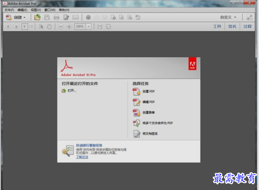This screenshot has width=259, height=190.
Task: Click the read mode expand icon
Action: tap(249, 17)
